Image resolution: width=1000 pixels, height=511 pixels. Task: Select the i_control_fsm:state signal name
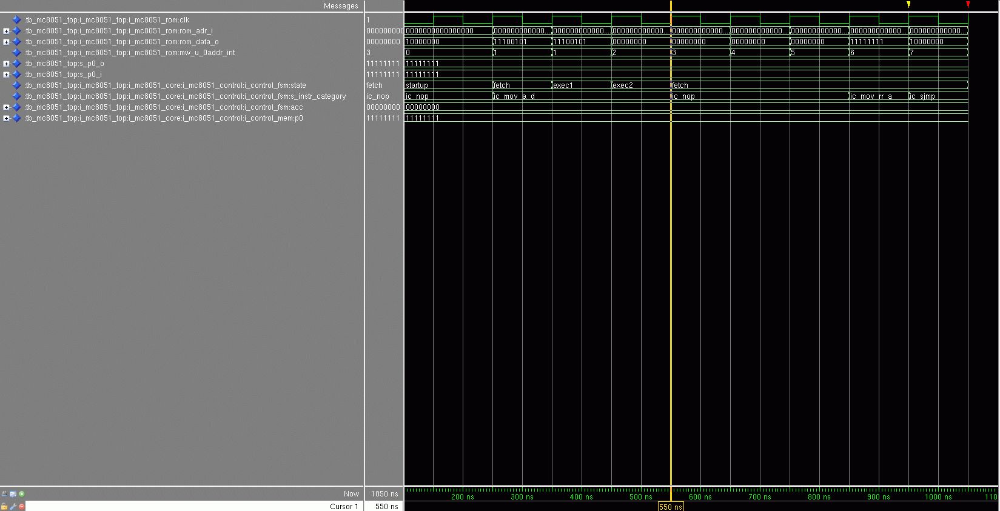coord(165,85)
